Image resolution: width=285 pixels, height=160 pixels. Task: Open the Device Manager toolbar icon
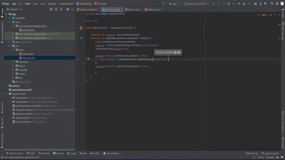261,4
